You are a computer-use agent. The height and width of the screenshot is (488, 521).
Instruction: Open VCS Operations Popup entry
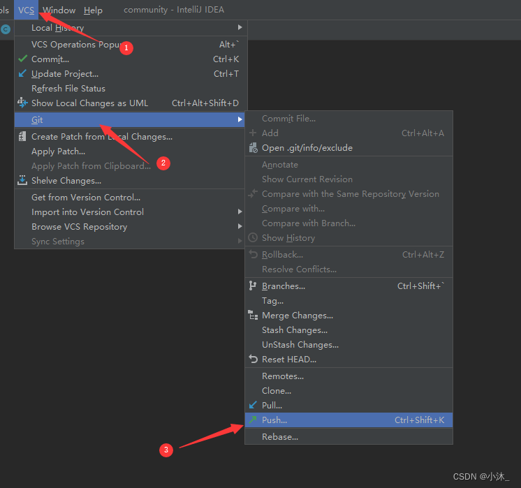130,45
